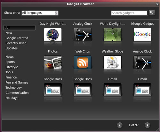This screenshot has width=160, height=132.
Task: Open the Recently Used category
Action: coord(16,43)
